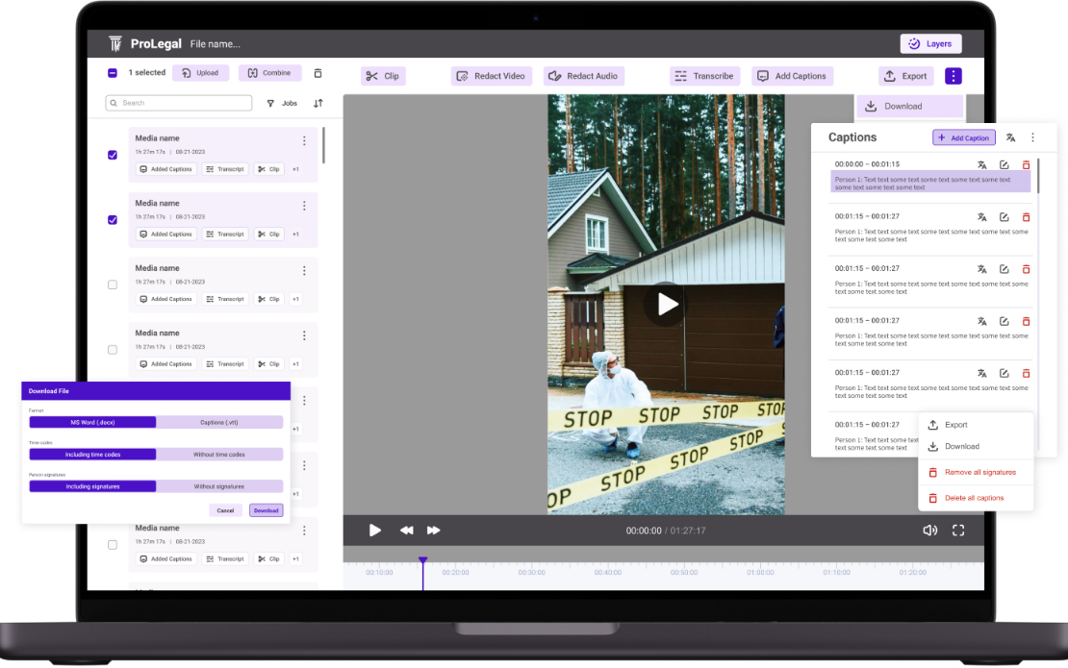The image size is (1068, 668).
Task: Click Download in the Download File dialog
Action: (x=267, y=510)
